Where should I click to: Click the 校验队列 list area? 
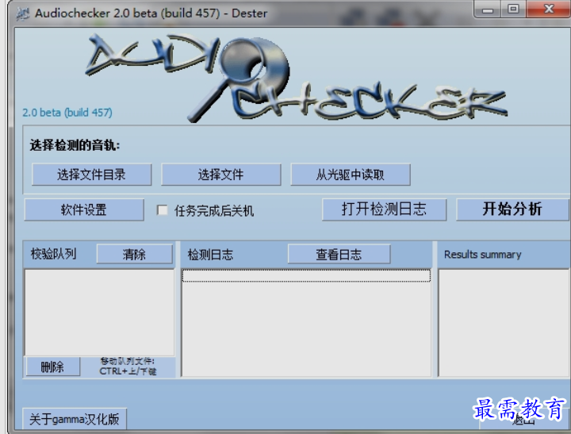(x=99, y=313)
